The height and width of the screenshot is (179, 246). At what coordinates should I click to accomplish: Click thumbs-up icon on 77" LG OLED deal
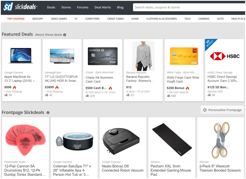(47, 95)
